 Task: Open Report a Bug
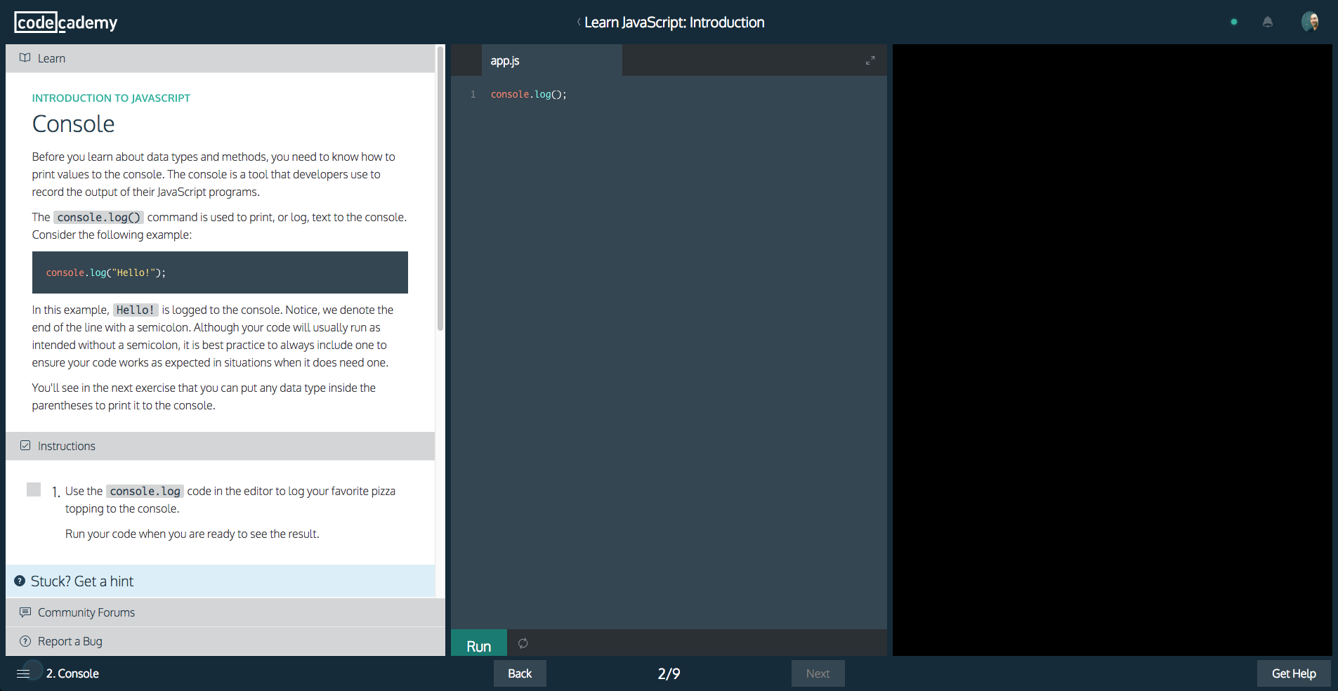tap(225, 641)
